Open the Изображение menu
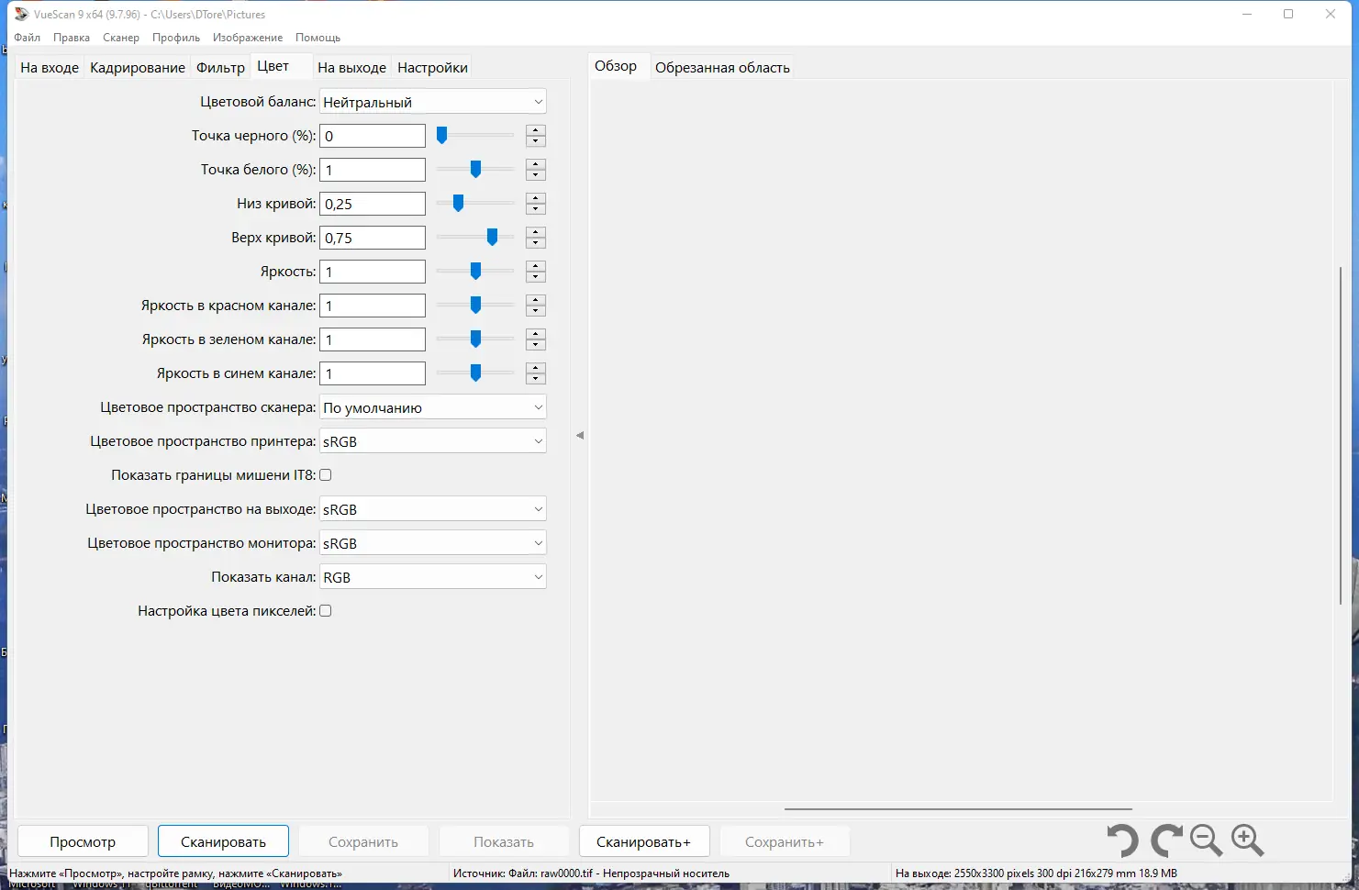The width and height of the screenshot is (1359, 890). [x=248, y=38]
